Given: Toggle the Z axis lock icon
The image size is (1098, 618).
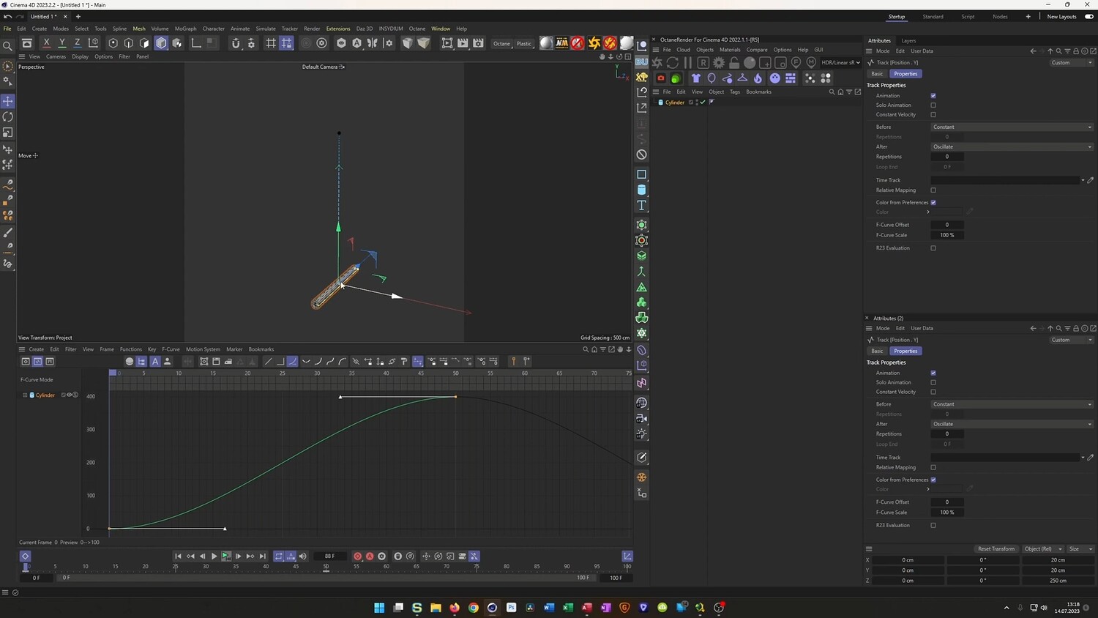Looking at the screenshot, I should (77, 43).
